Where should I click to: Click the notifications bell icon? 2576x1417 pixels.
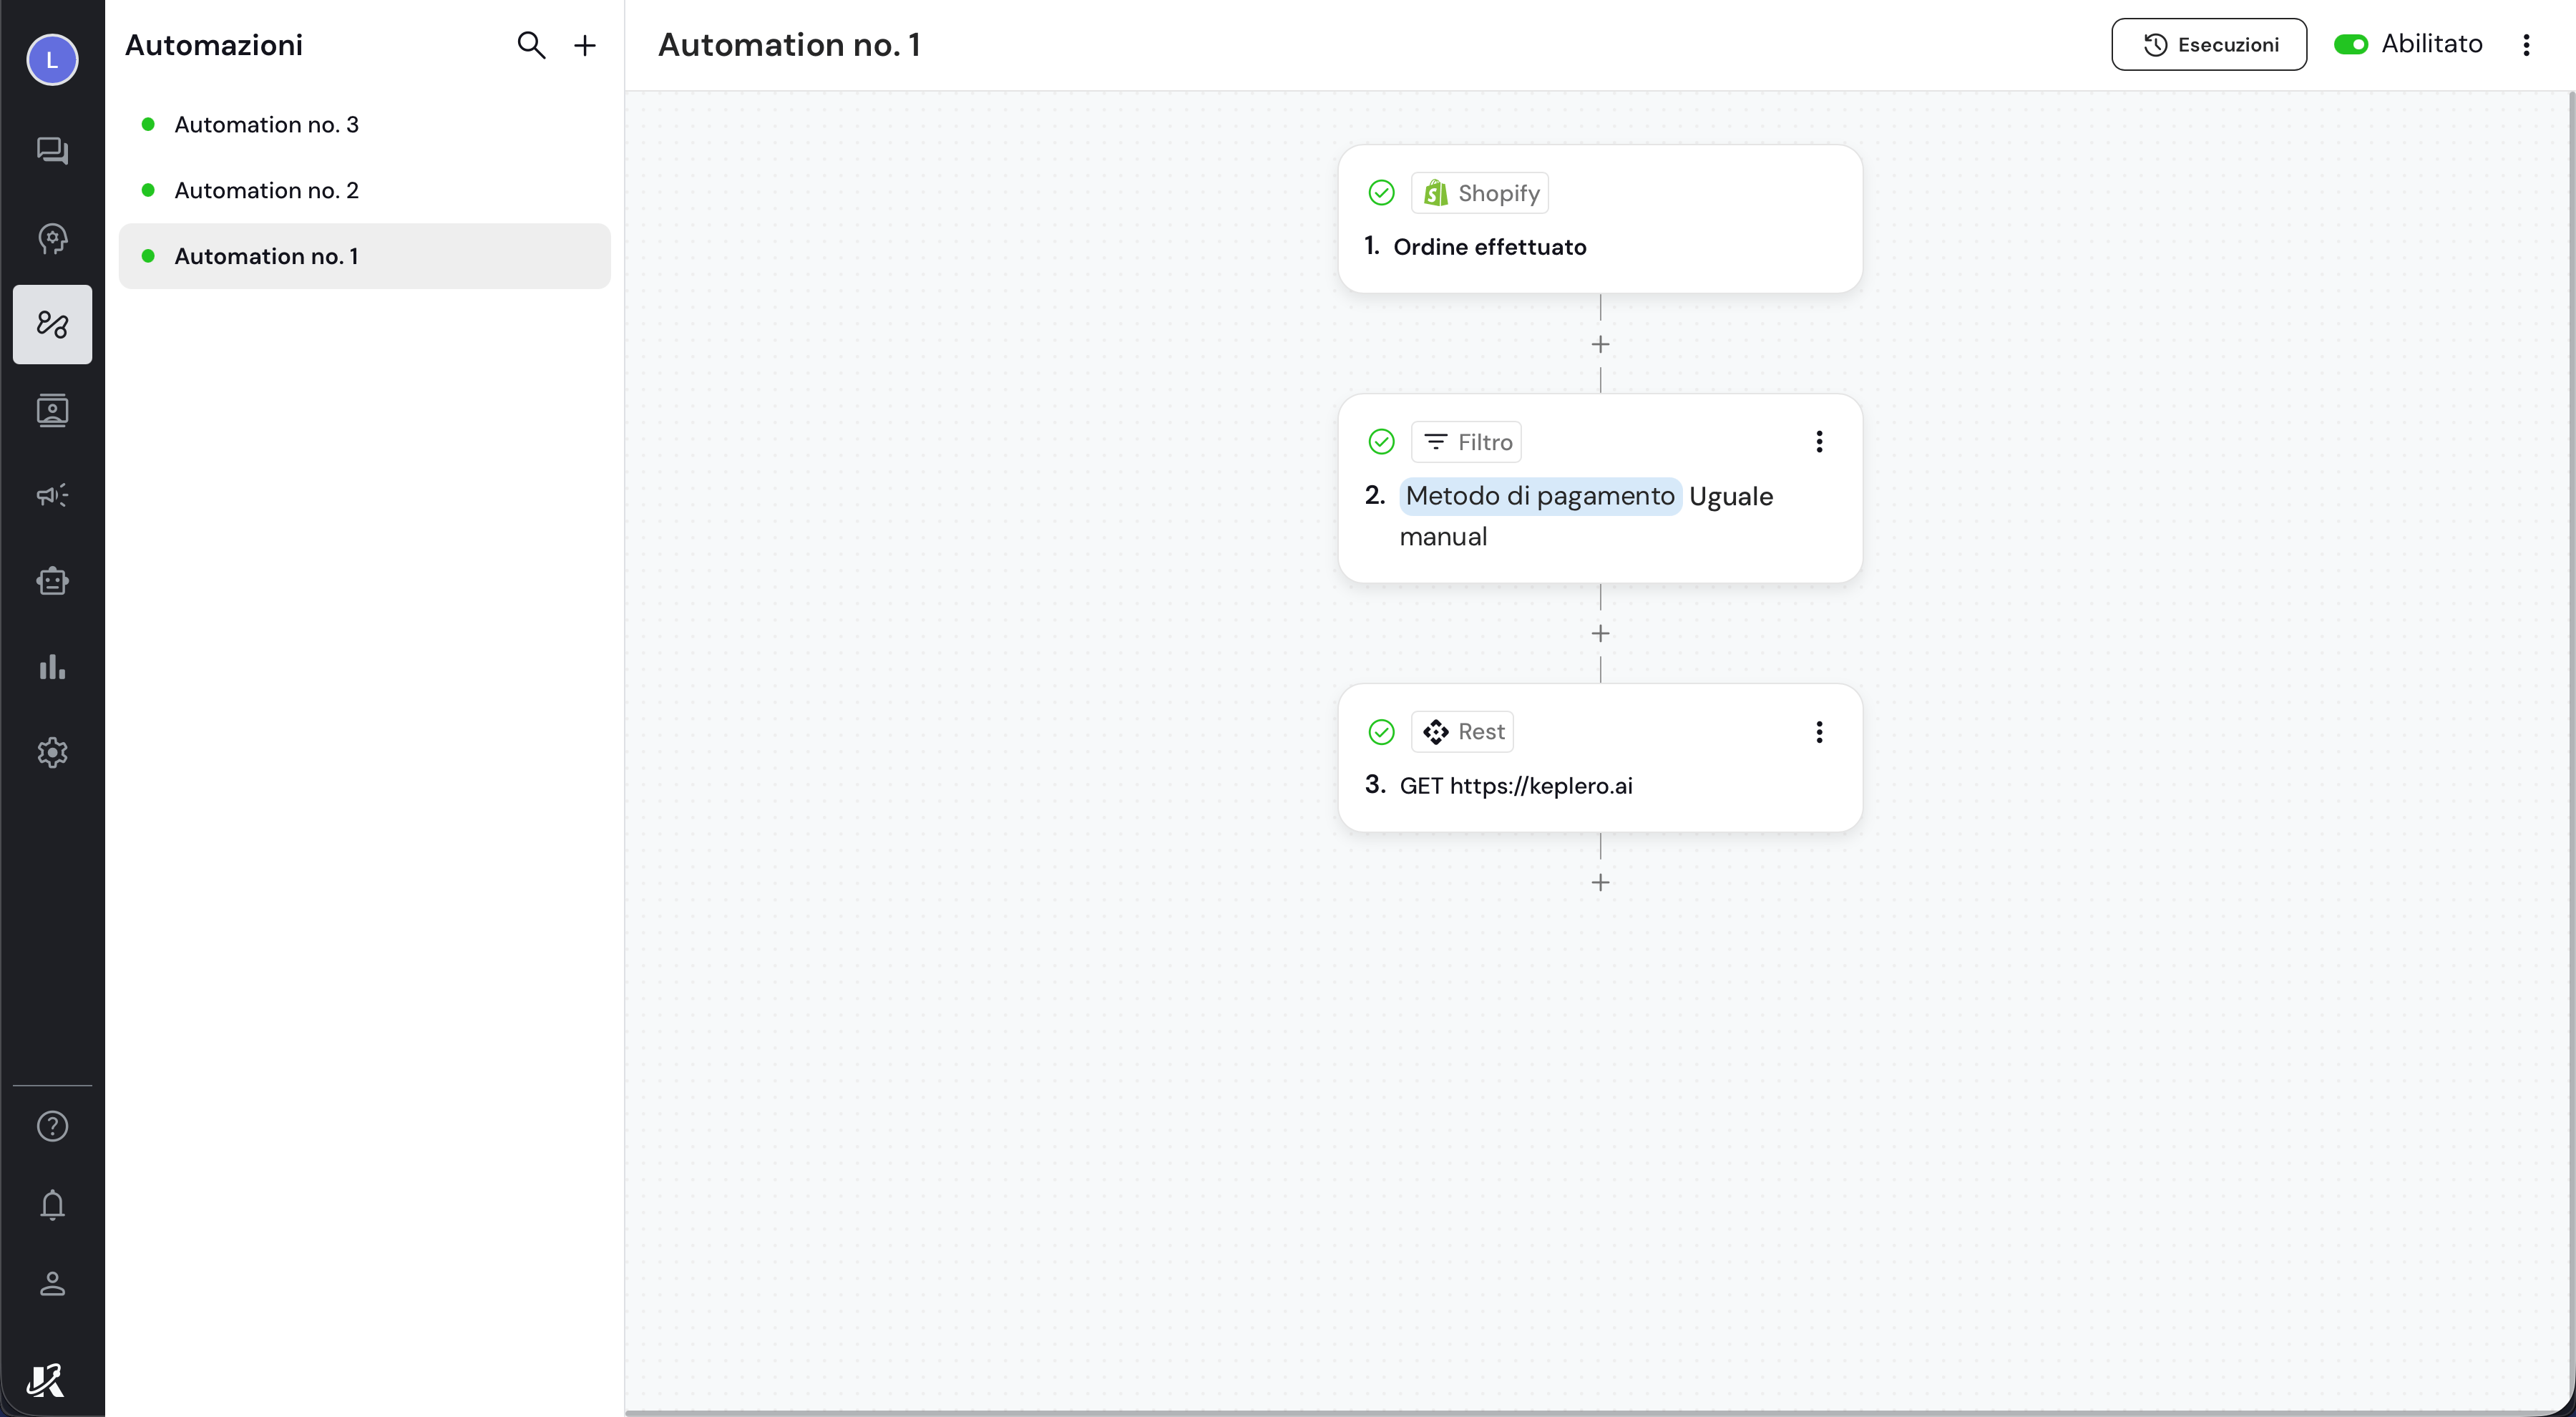point(52,1205)
